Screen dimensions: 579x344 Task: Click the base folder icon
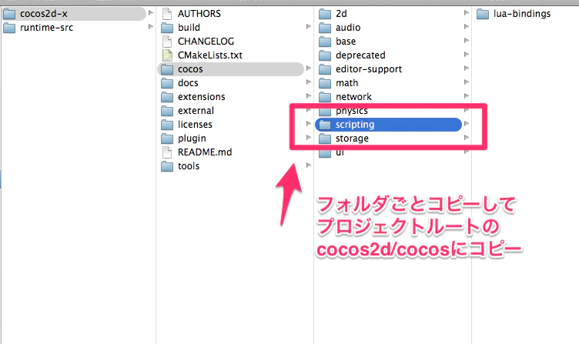coord(325,42)
